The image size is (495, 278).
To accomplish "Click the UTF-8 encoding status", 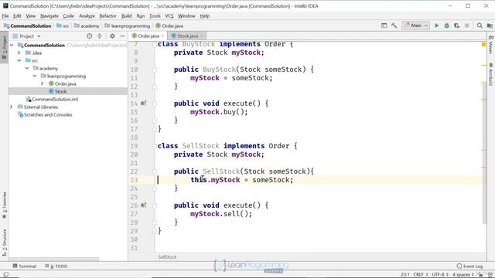I will 440,275.
